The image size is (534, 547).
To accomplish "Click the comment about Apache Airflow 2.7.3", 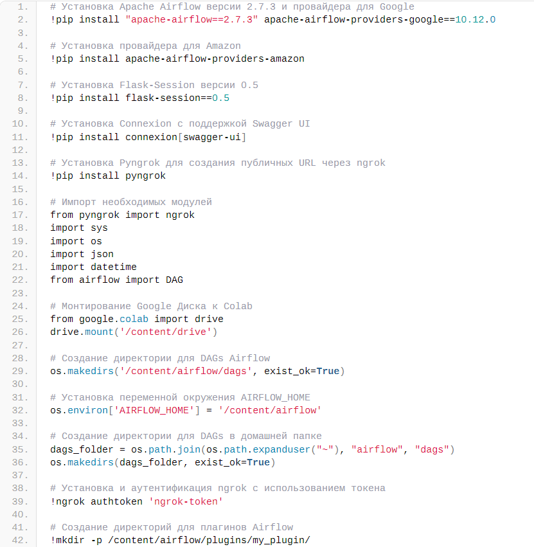I will click(x=232, y=6).
